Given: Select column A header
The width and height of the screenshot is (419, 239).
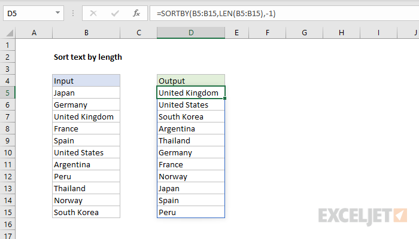Looking at the screenshot, I should pos(34,33).
